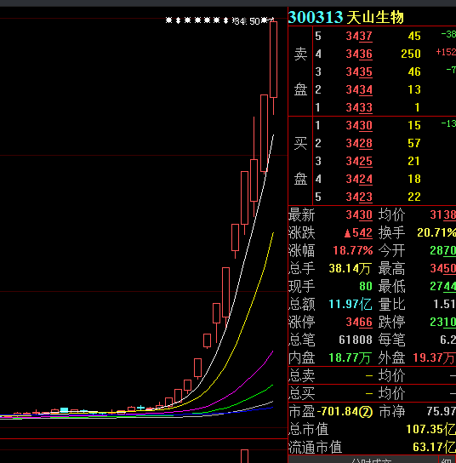Click the latest tallest red candlestick on chart

point(274,60)
